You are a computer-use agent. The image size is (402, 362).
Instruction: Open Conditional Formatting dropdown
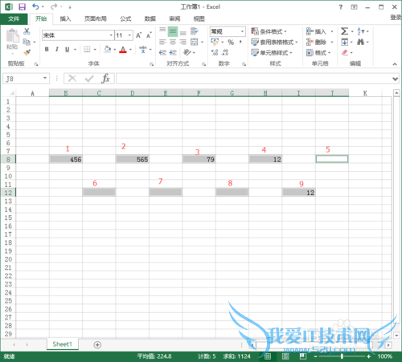pyautogui.click(x=269, y=31)
